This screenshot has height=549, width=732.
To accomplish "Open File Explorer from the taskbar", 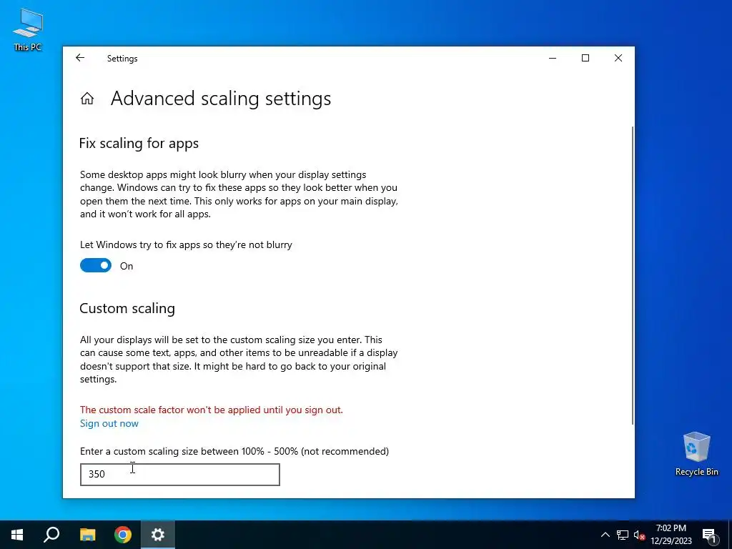I will click(x=87, y=535).
